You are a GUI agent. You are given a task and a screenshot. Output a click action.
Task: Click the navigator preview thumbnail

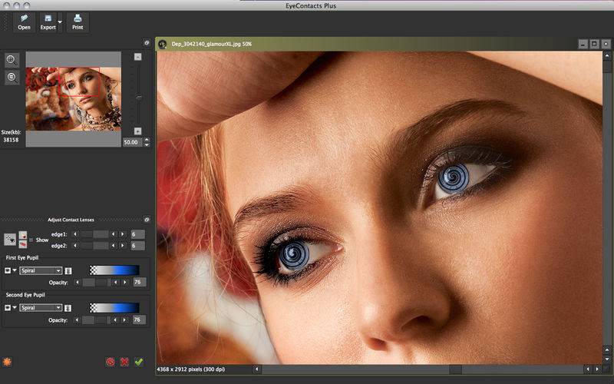click(74, 99)
